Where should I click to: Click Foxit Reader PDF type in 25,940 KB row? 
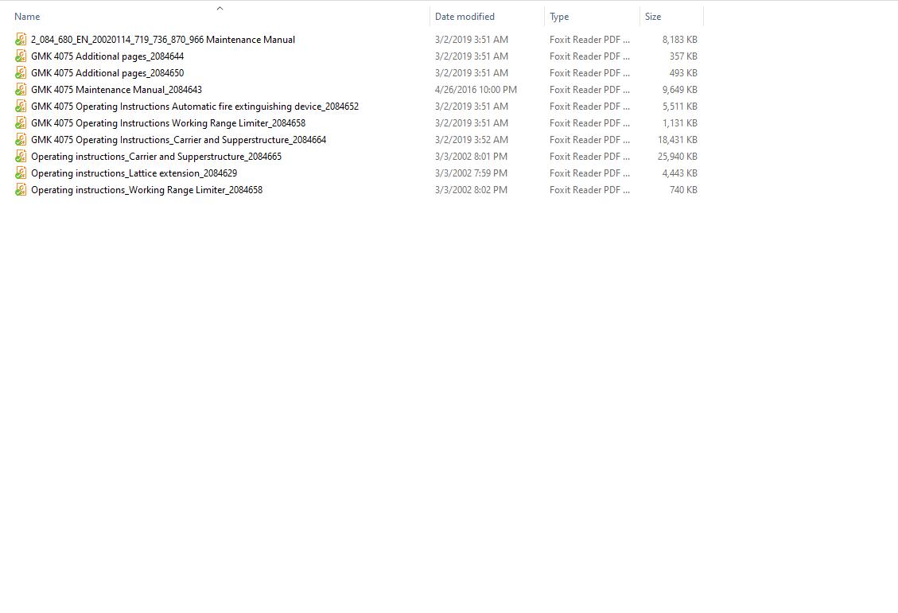click(x=589, y=157)
